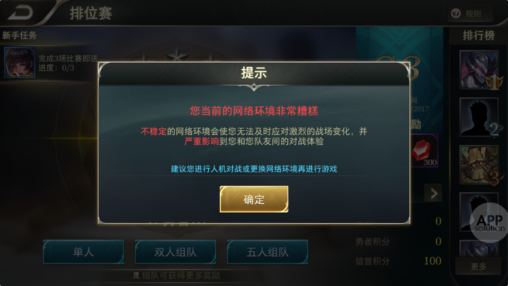
Task: Click the 确定 confirm button
Action: (x=254, y=199)
